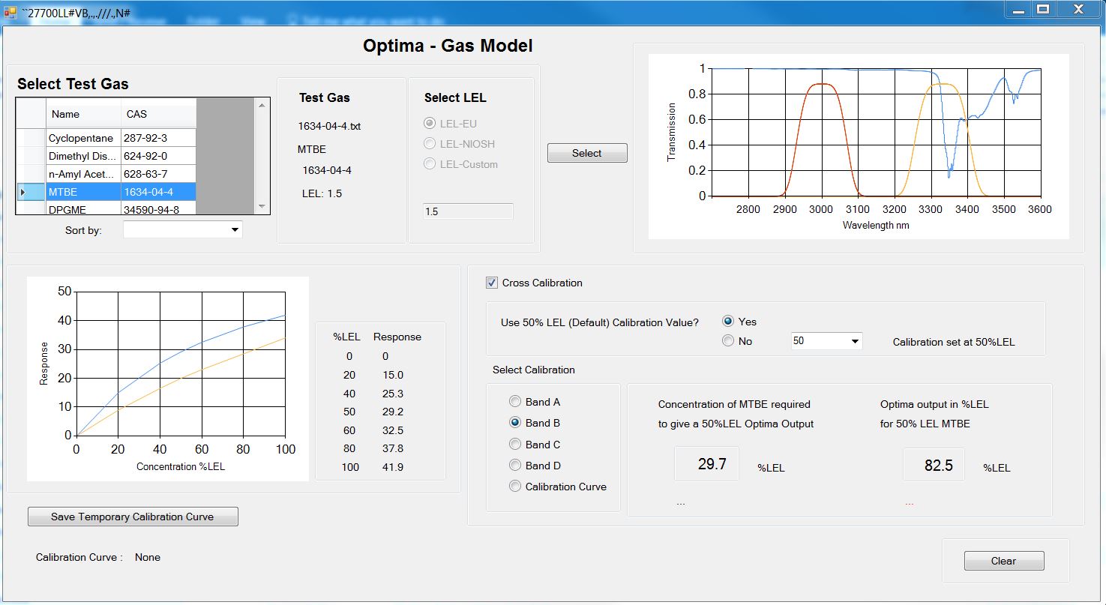Select the Calibration Curve radio option
Screen dimensions: 1106x605
pyautogui.click(x=515, y=487)
